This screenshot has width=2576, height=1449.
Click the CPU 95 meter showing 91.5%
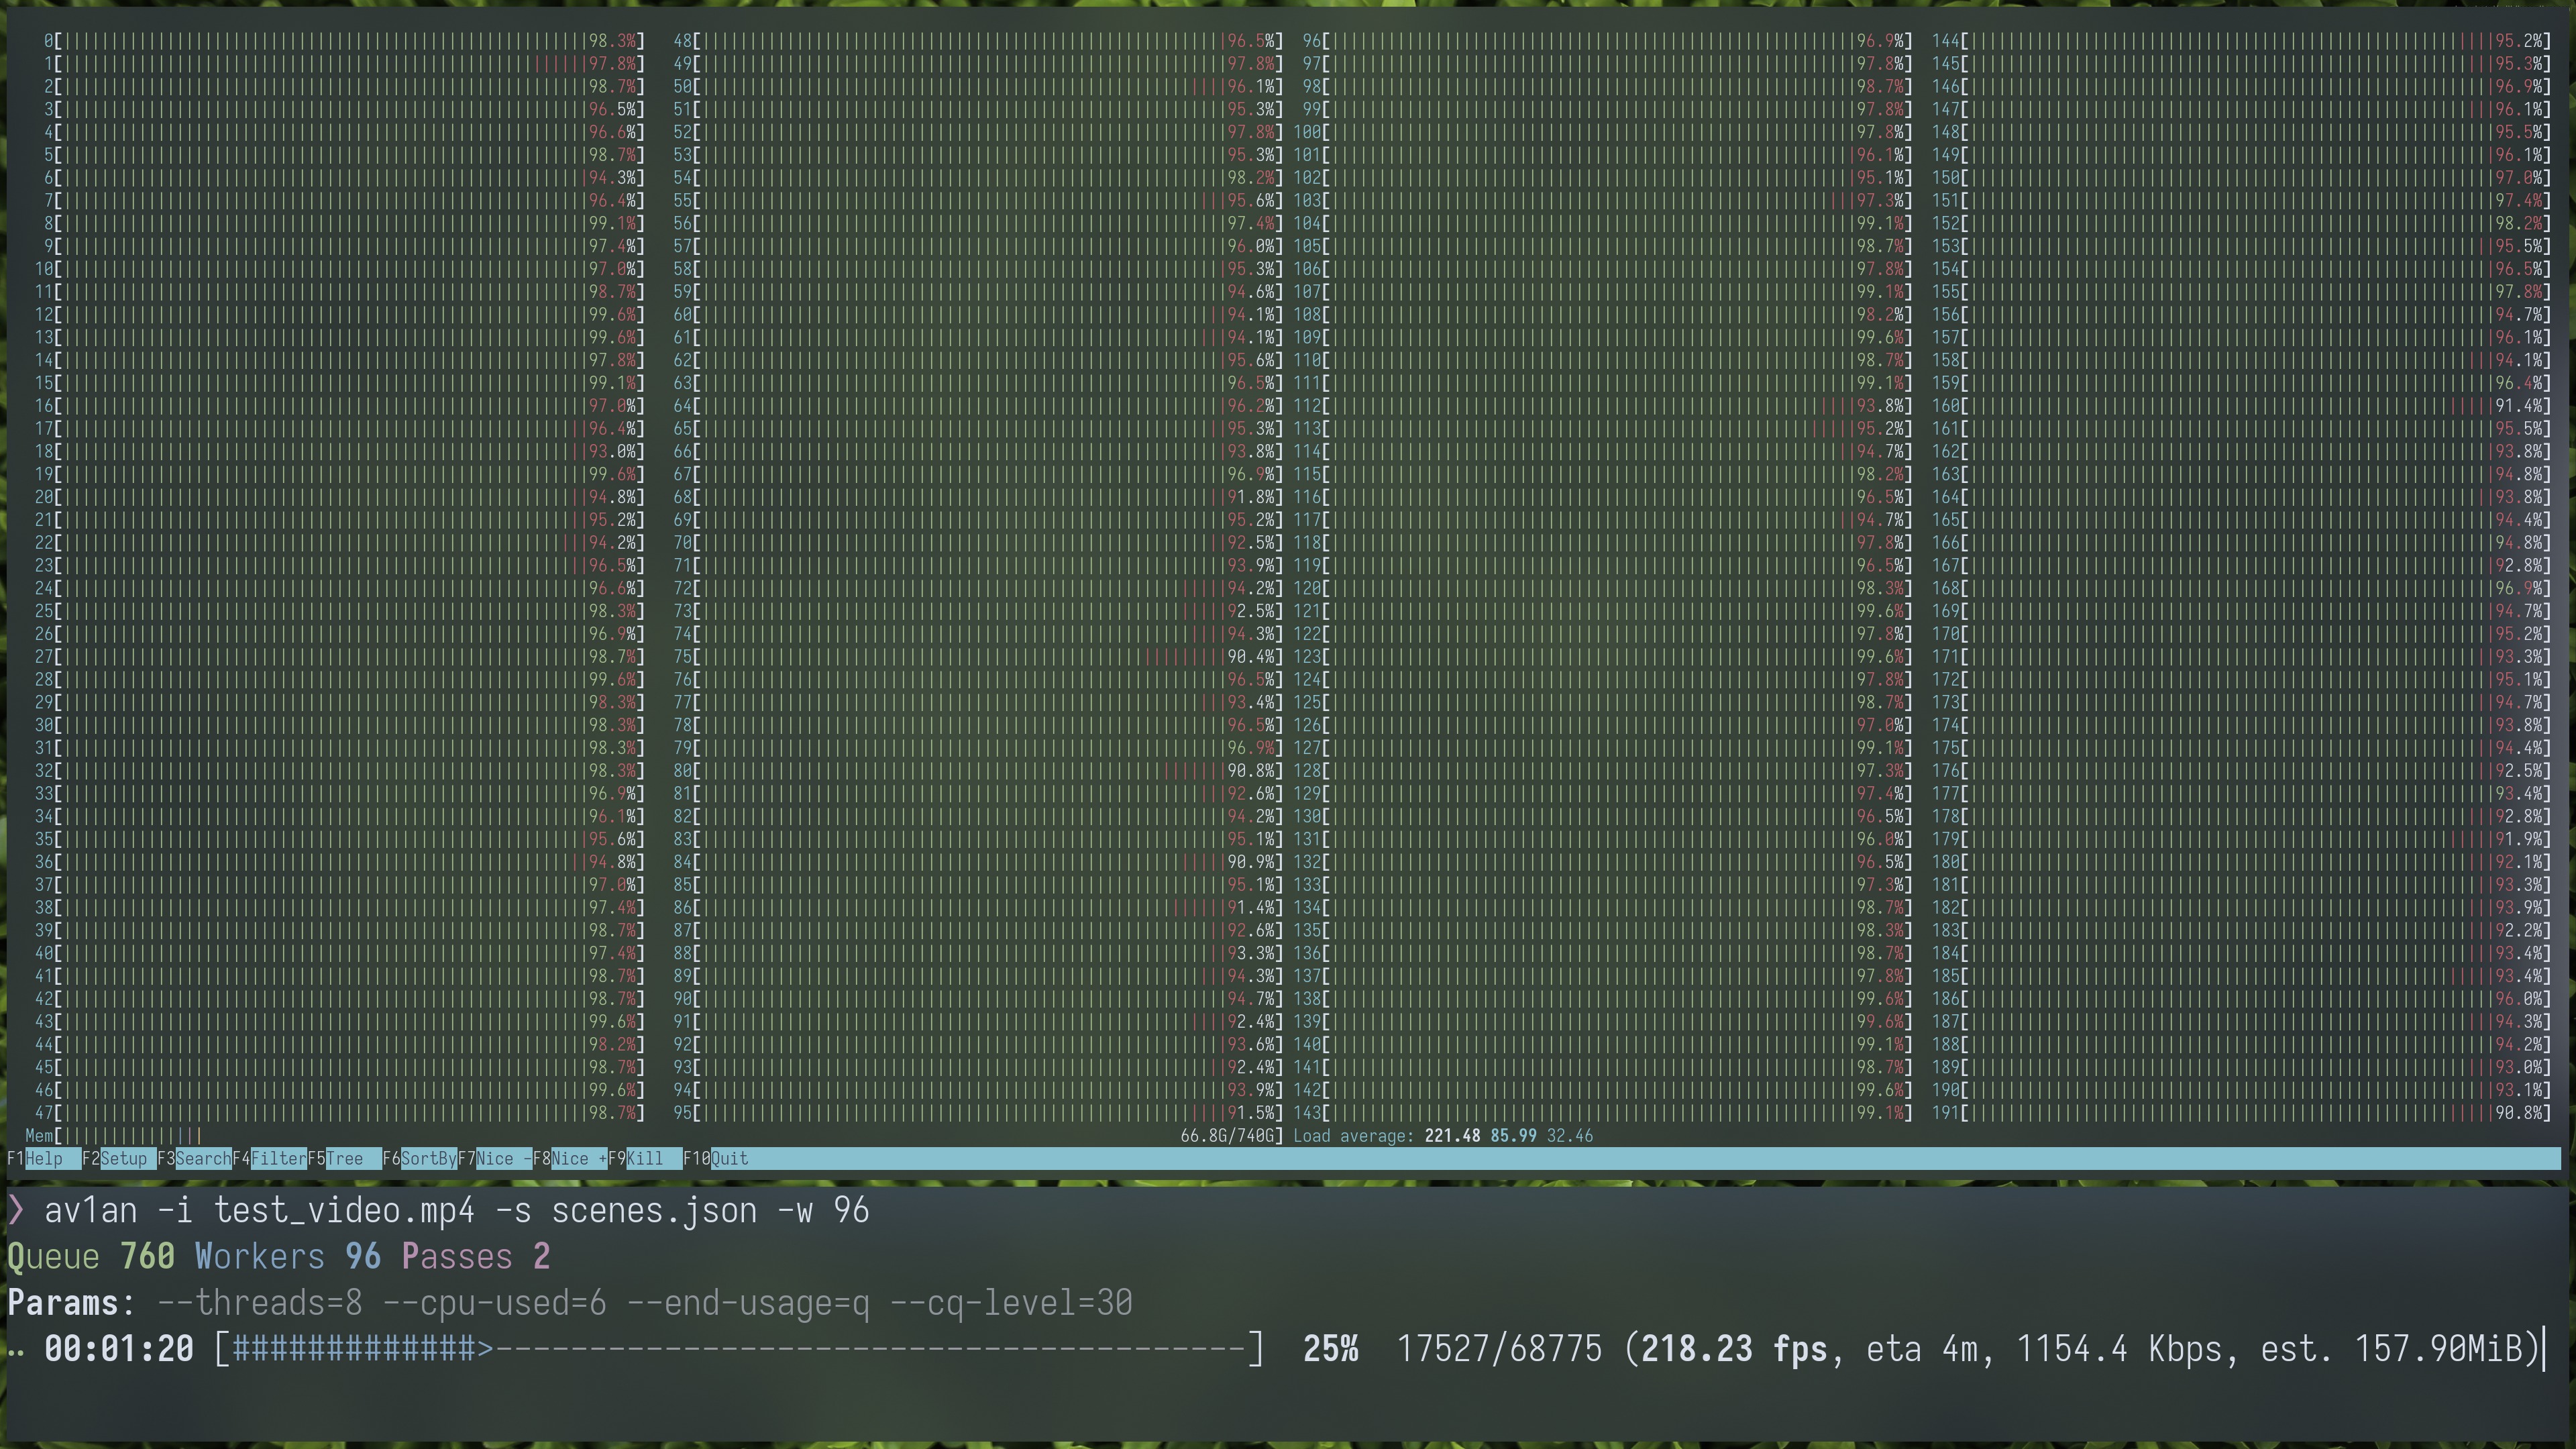tap(978, 1113)
